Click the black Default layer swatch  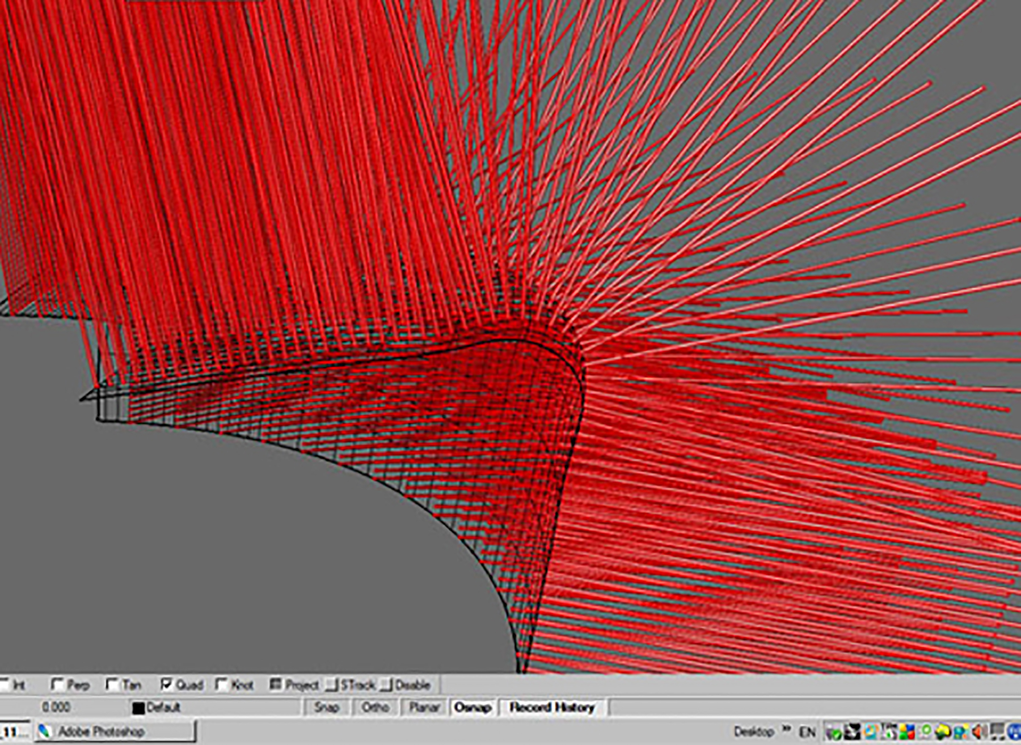pos(138,708)
